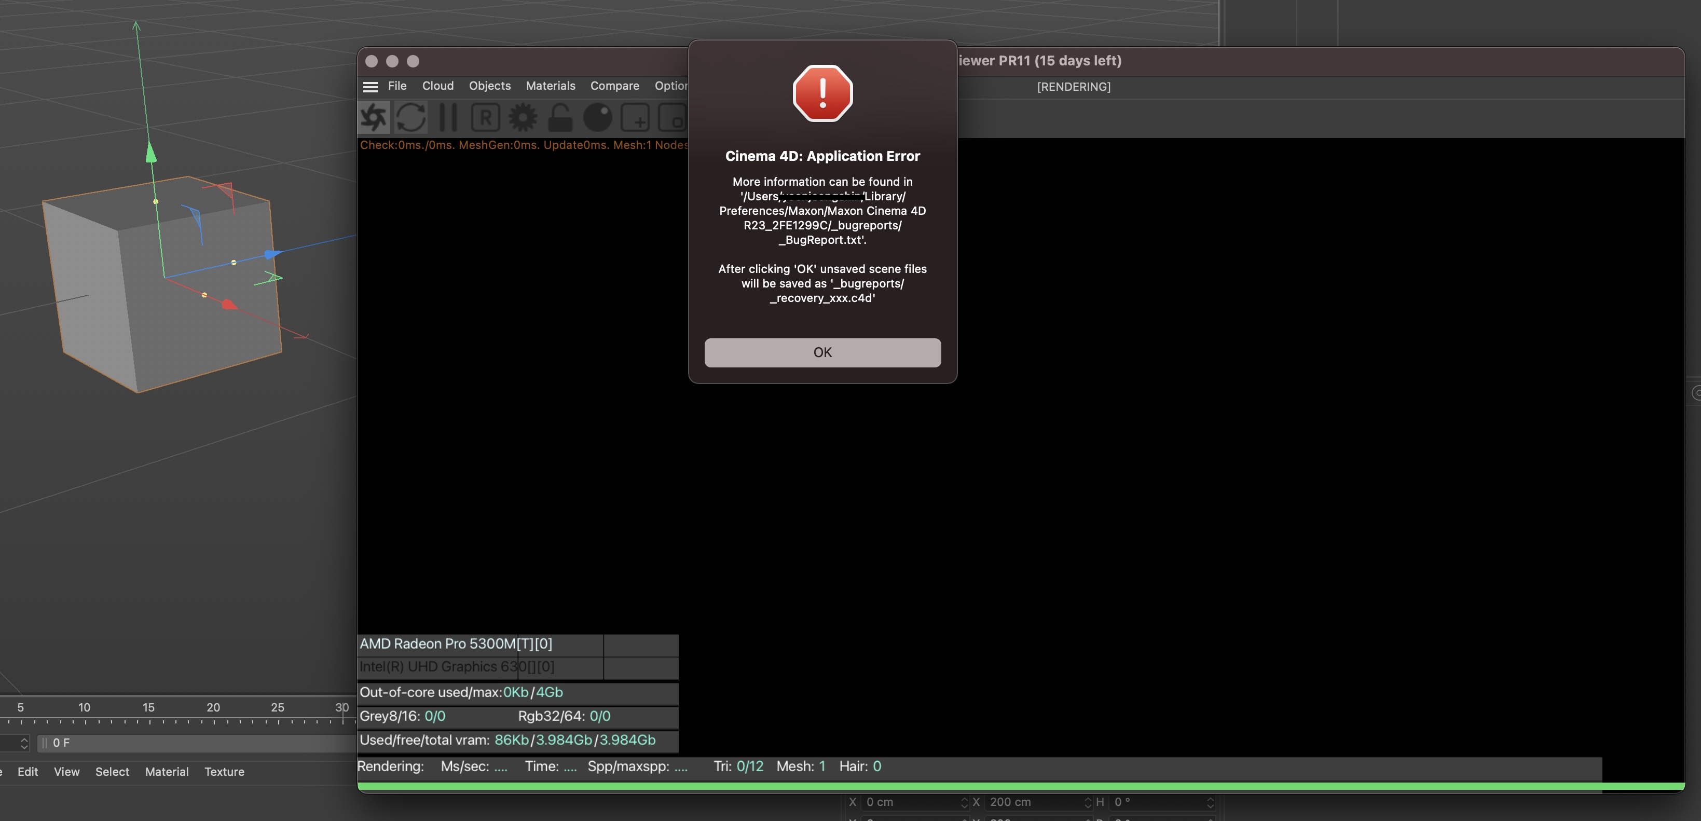Click the green Y-axis arrow handle on cube
This screenshot has height=821, width=1701.
click(151, 152)
